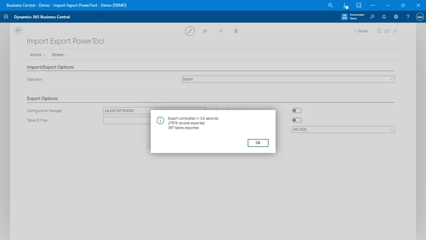The height and width of the screenshot is (240, 426).
Task: Delete the record using the trash icon
Action: [236, 31]
